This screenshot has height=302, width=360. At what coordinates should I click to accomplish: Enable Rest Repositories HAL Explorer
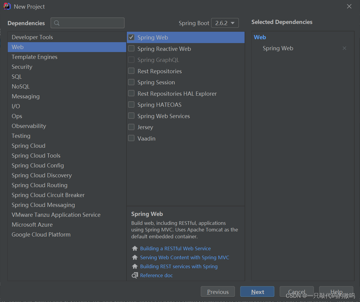click(x=131, y=93)
